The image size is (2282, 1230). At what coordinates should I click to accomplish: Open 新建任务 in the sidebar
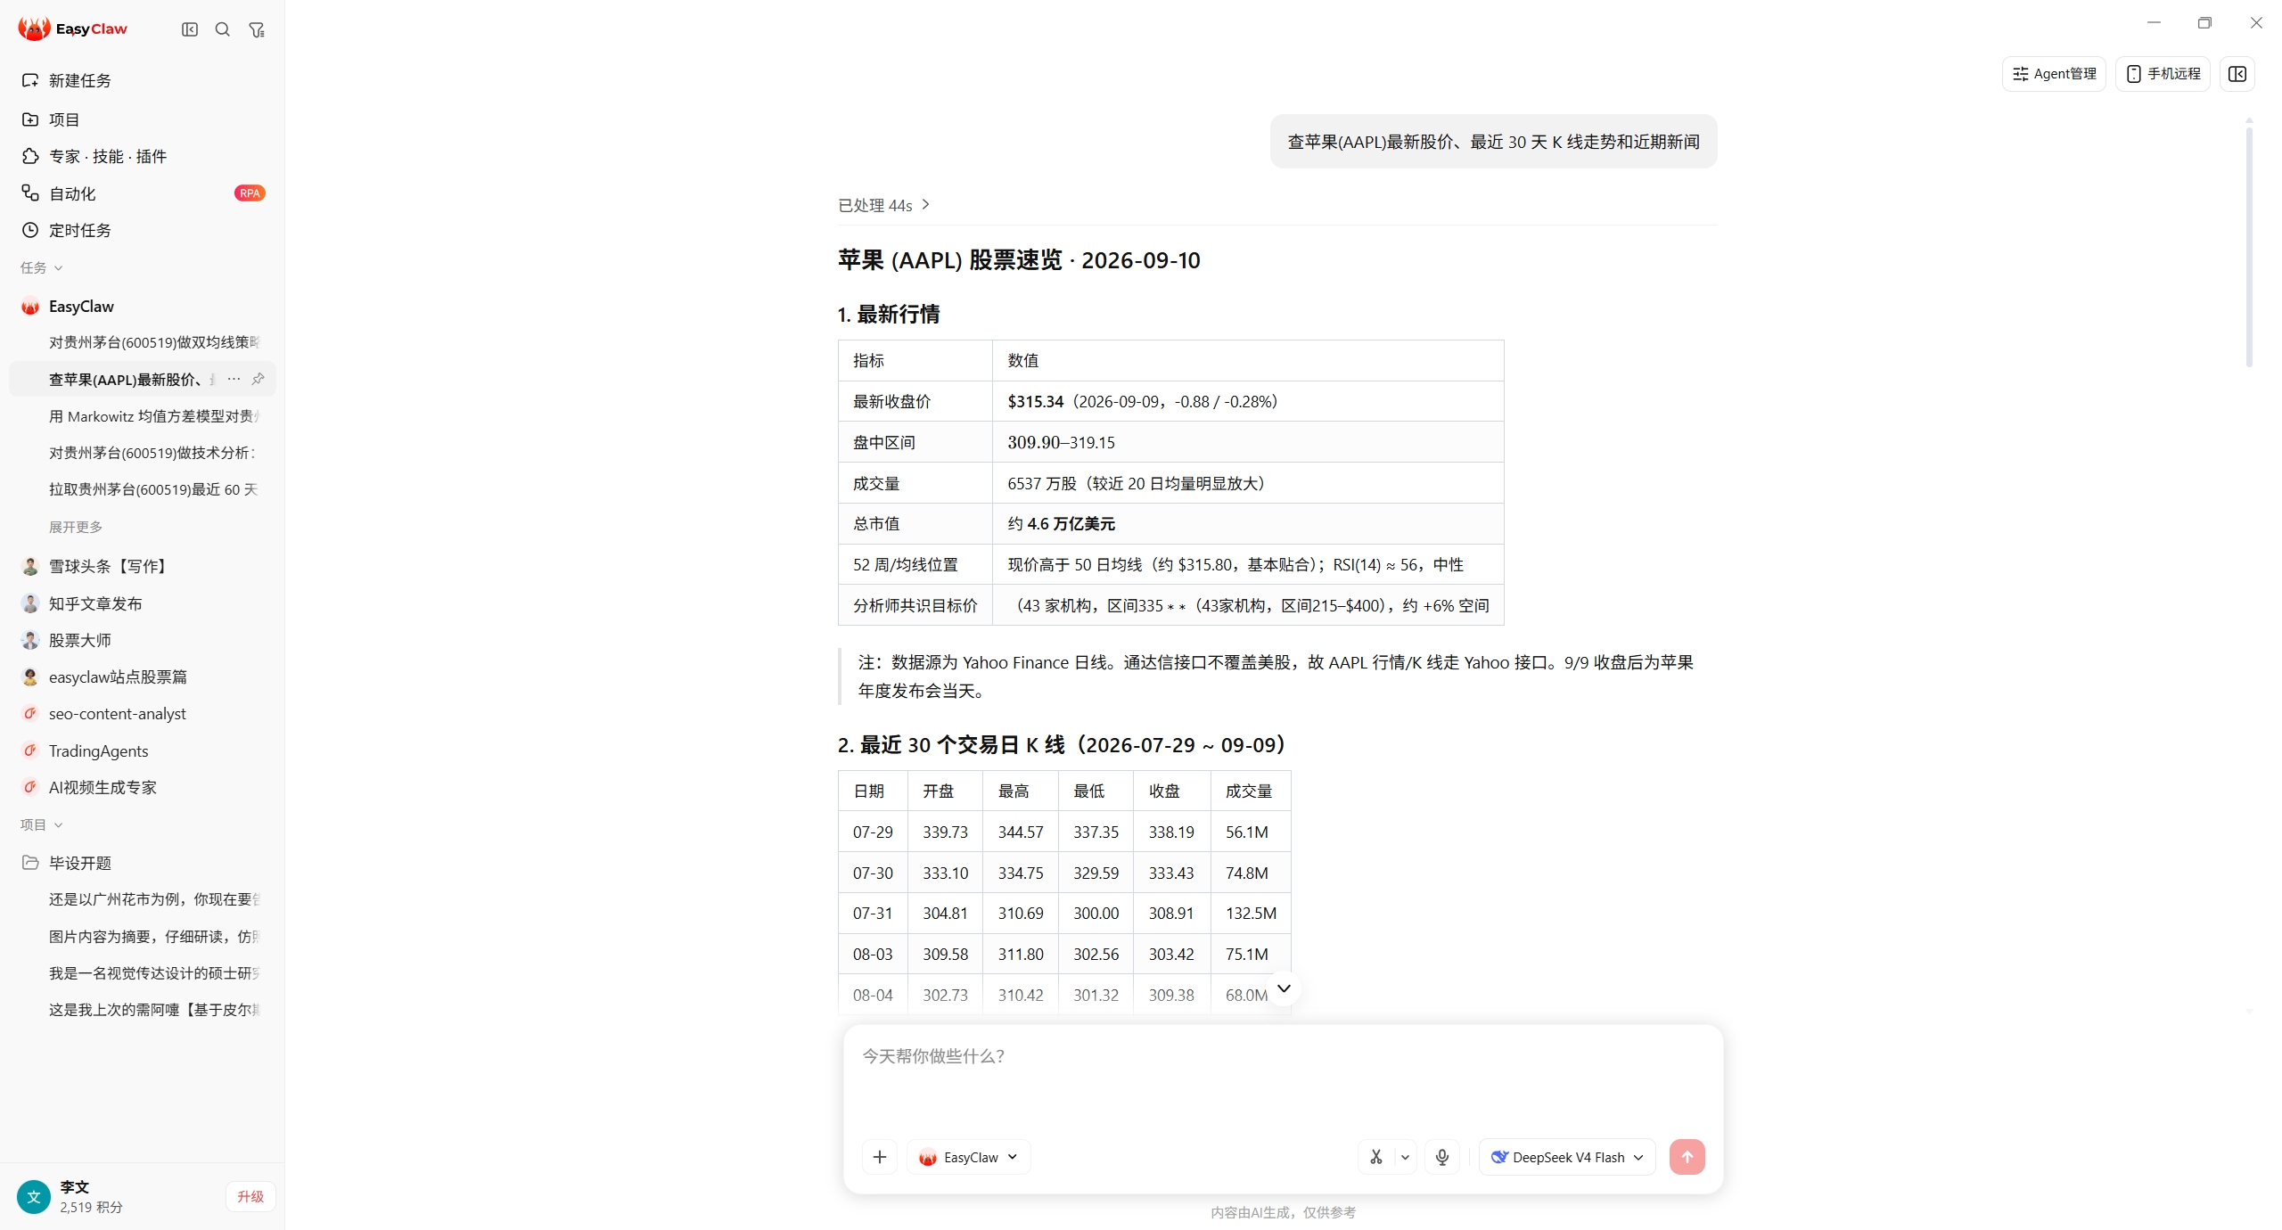143,80
